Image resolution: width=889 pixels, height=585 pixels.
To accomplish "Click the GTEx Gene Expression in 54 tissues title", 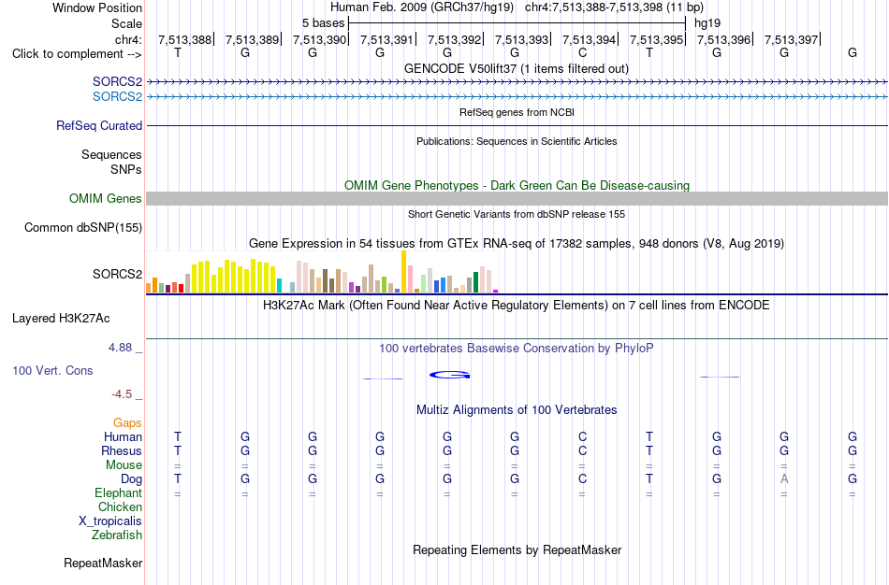I will [517, 244].
